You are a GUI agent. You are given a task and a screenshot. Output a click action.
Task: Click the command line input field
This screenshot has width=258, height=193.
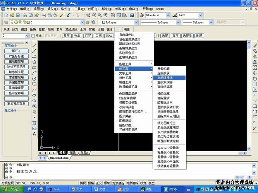click(x=125, y=177)
